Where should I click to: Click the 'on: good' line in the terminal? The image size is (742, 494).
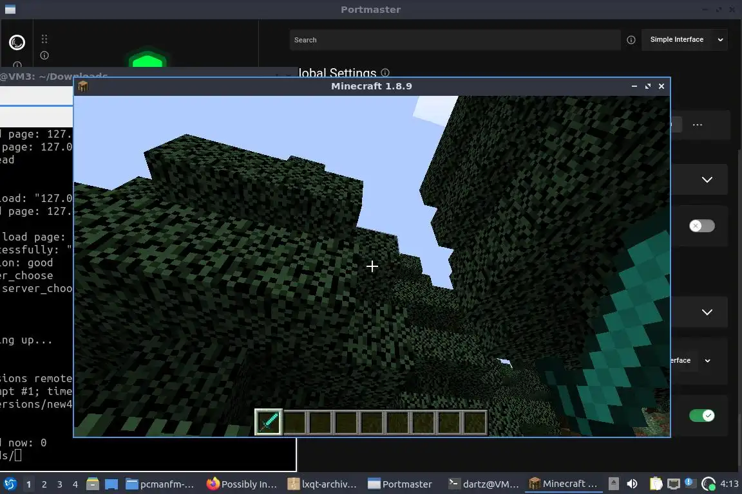(x=26, y=263)
